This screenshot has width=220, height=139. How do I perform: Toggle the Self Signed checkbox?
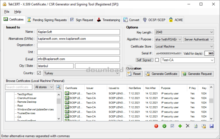pyautogui.click(x=157, y=60)
